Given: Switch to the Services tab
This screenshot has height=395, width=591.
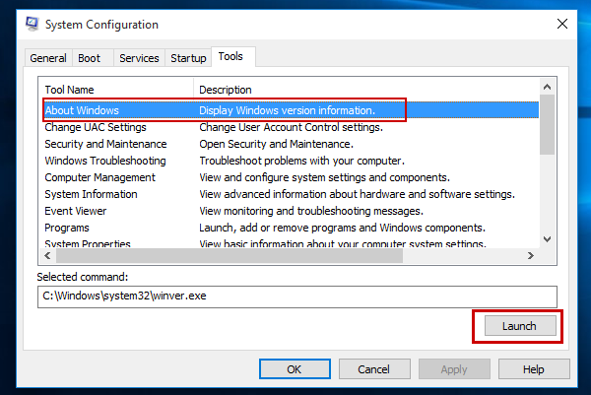Looking at the screenshot, I should point(139,58).
